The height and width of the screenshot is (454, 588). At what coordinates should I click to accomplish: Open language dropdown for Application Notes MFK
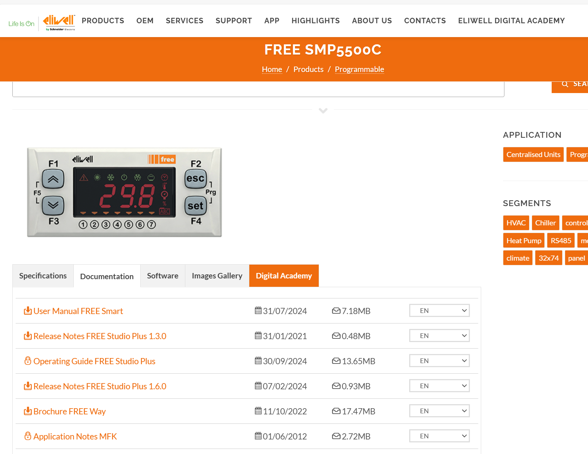pyautogui.click(x=439, y=436)
